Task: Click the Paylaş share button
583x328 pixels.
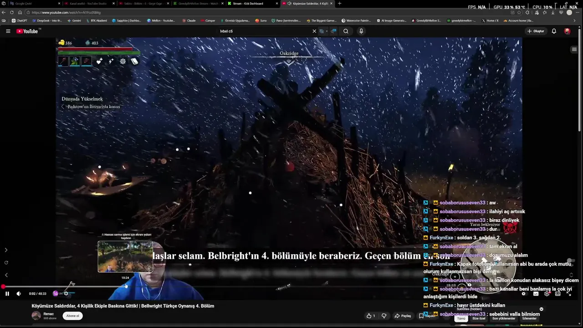Action: point(403,316)
